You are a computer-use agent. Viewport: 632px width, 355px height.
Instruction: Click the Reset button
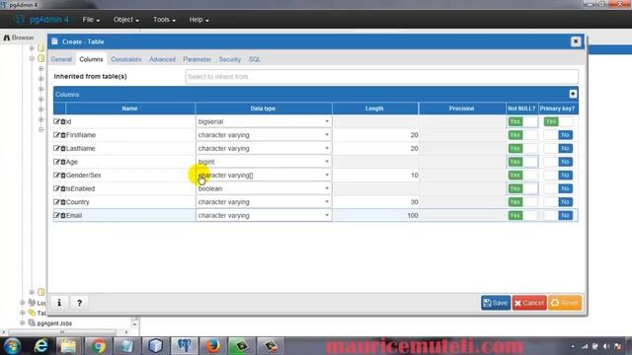pos(565,303)
